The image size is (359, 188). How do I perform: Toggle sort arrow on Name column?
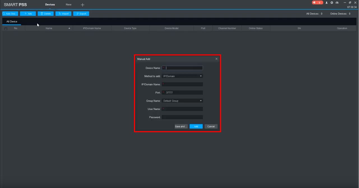[x=69, y=28]
